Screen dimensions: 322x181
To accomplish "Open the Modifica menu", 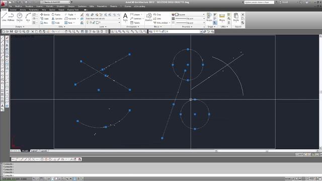I will [19, 7].
